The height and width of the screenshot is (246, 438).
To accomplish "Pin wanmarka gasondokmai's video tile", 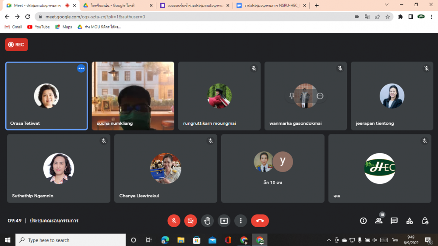I will pyautogui.click(x=292, y=96).
